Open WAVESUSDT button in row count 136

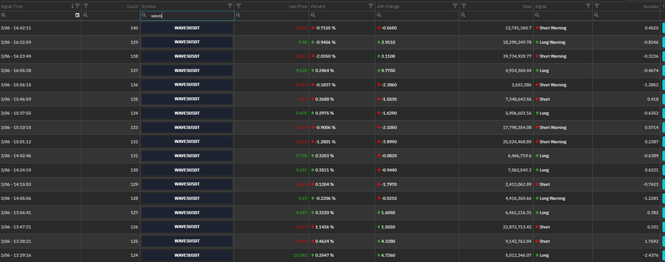click(x=187, y=85)
